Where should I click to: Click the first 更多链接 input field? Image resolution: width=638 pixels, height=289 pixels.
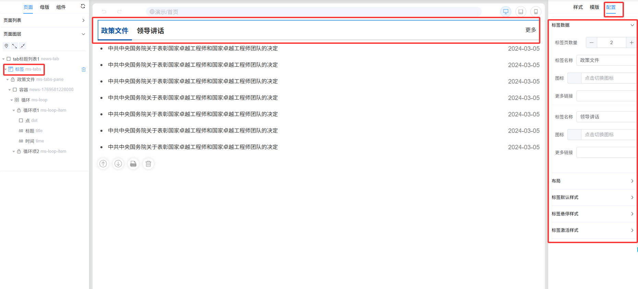tap(606, 96)
